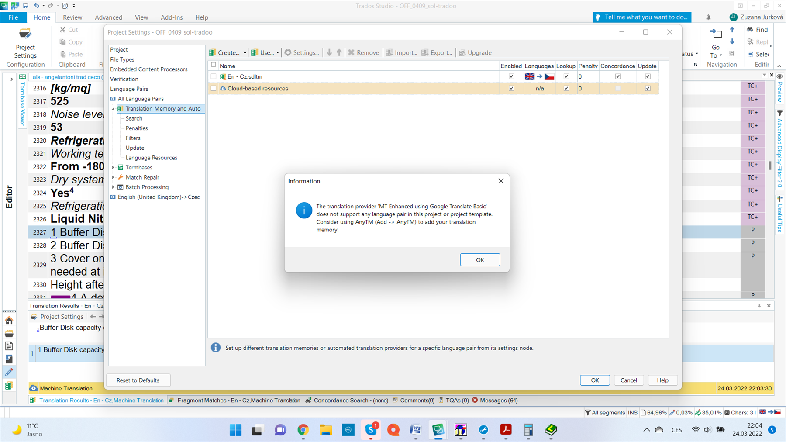Click the All segments filter funnel icon

tap(587, 412)
